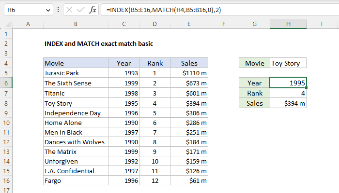339x193 pixels.
Task: Select column E header
Action: (189, 24)
